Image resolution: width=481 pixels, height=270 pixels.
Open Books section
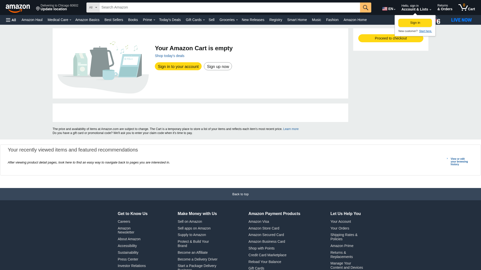pos(133,20)
